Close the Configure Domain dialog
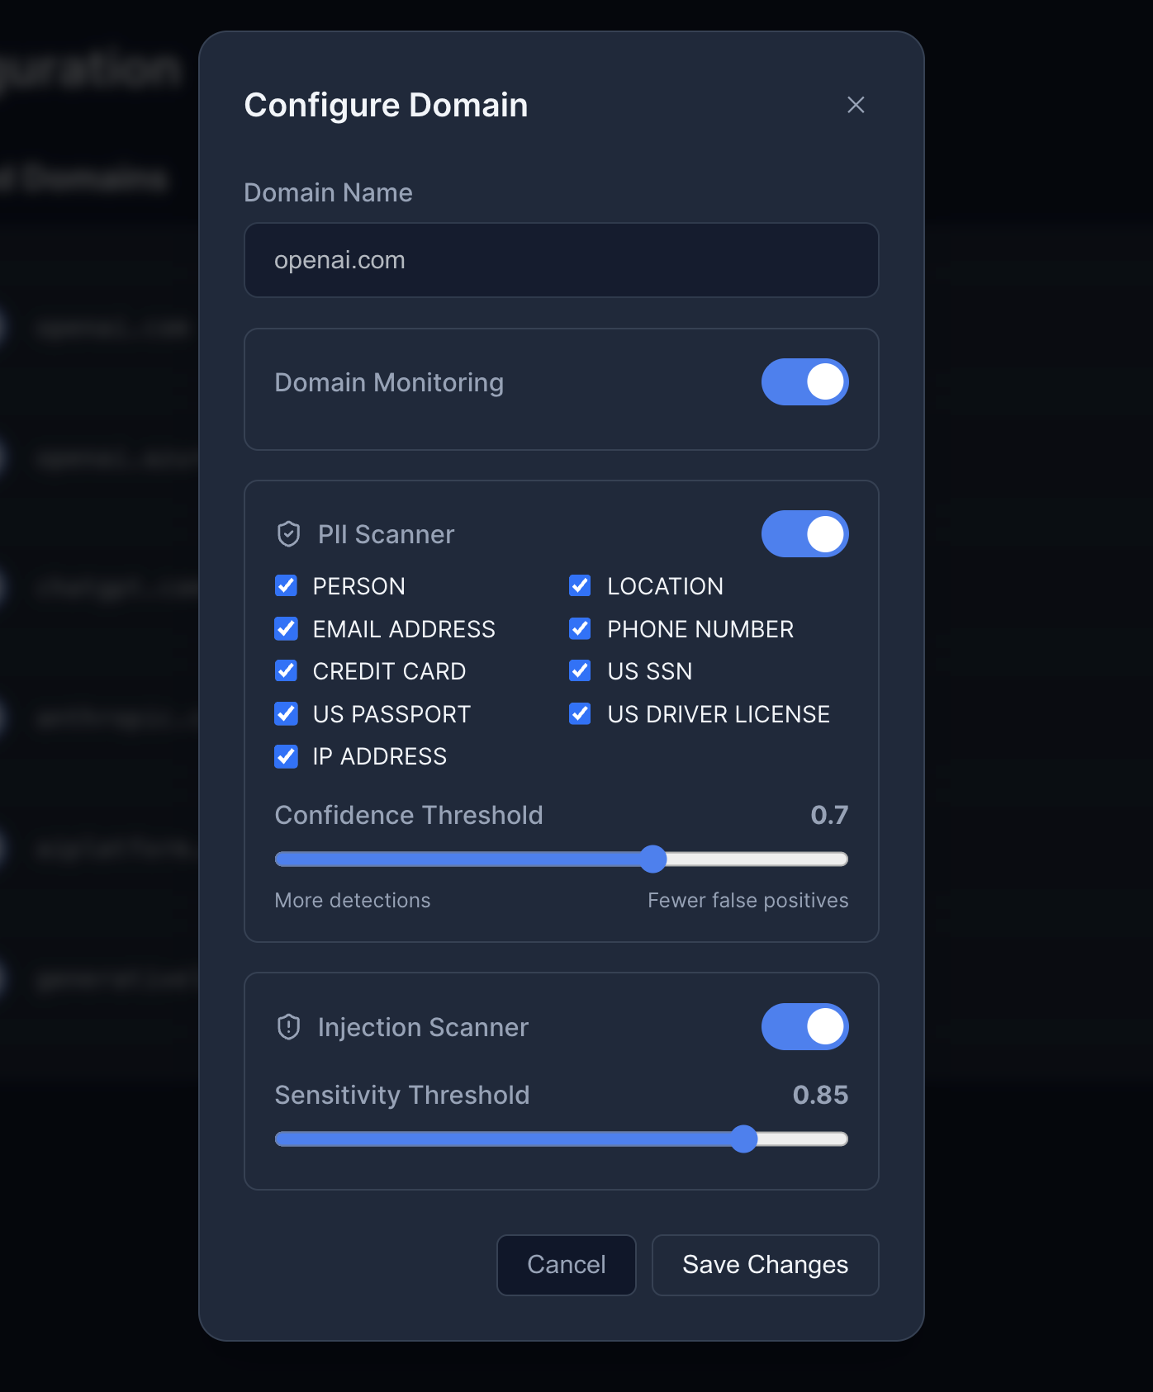This screenshot has height=1392, width=1153. click(856, 105)
